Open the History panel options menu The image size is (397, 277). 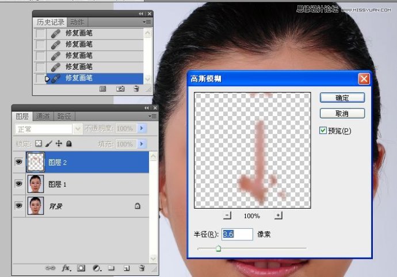(147, 22)
